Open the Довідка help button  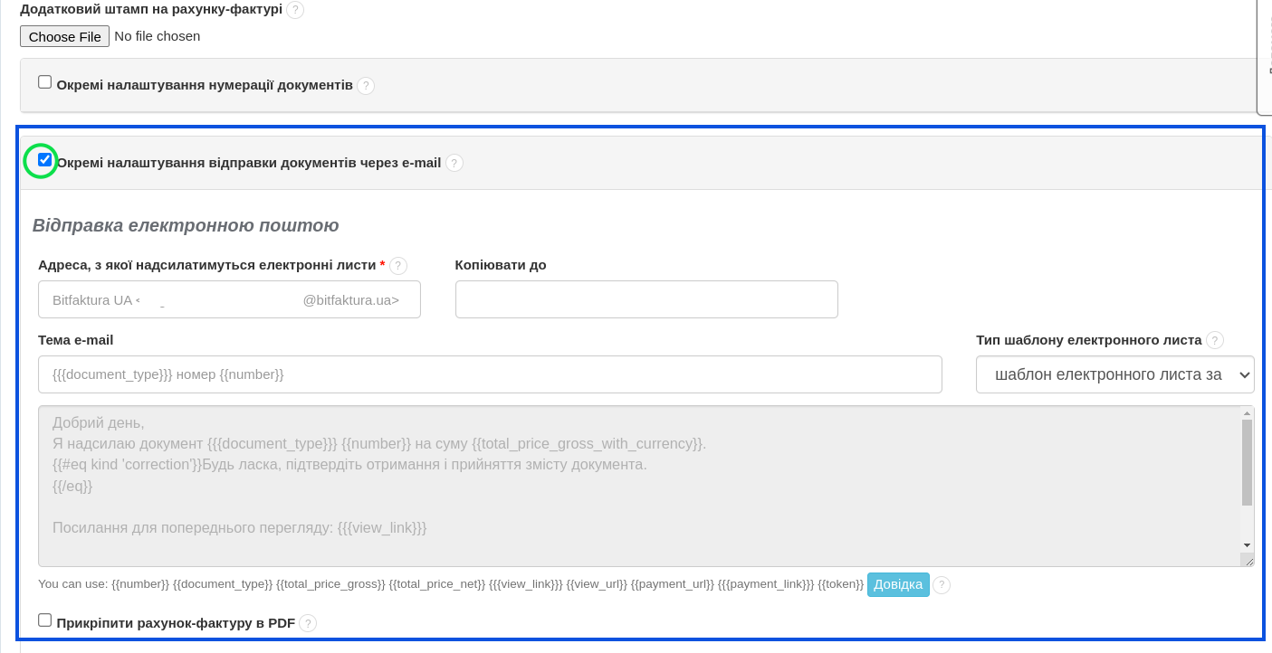pos(898,584)
